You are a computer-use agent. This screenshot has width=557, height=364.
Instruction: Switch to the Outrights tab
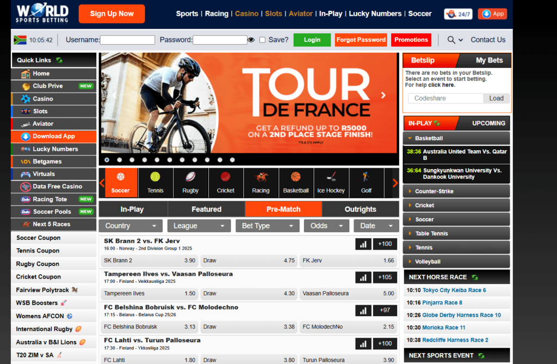[x=360, y=209]
